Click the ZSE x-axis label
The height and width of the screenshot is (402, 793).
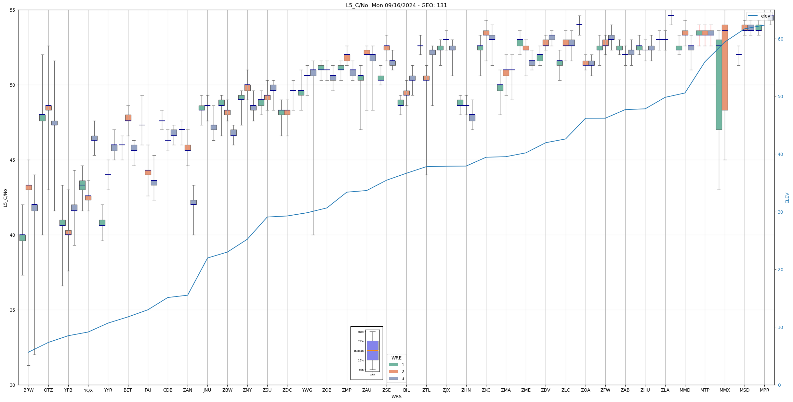(387, 390)
